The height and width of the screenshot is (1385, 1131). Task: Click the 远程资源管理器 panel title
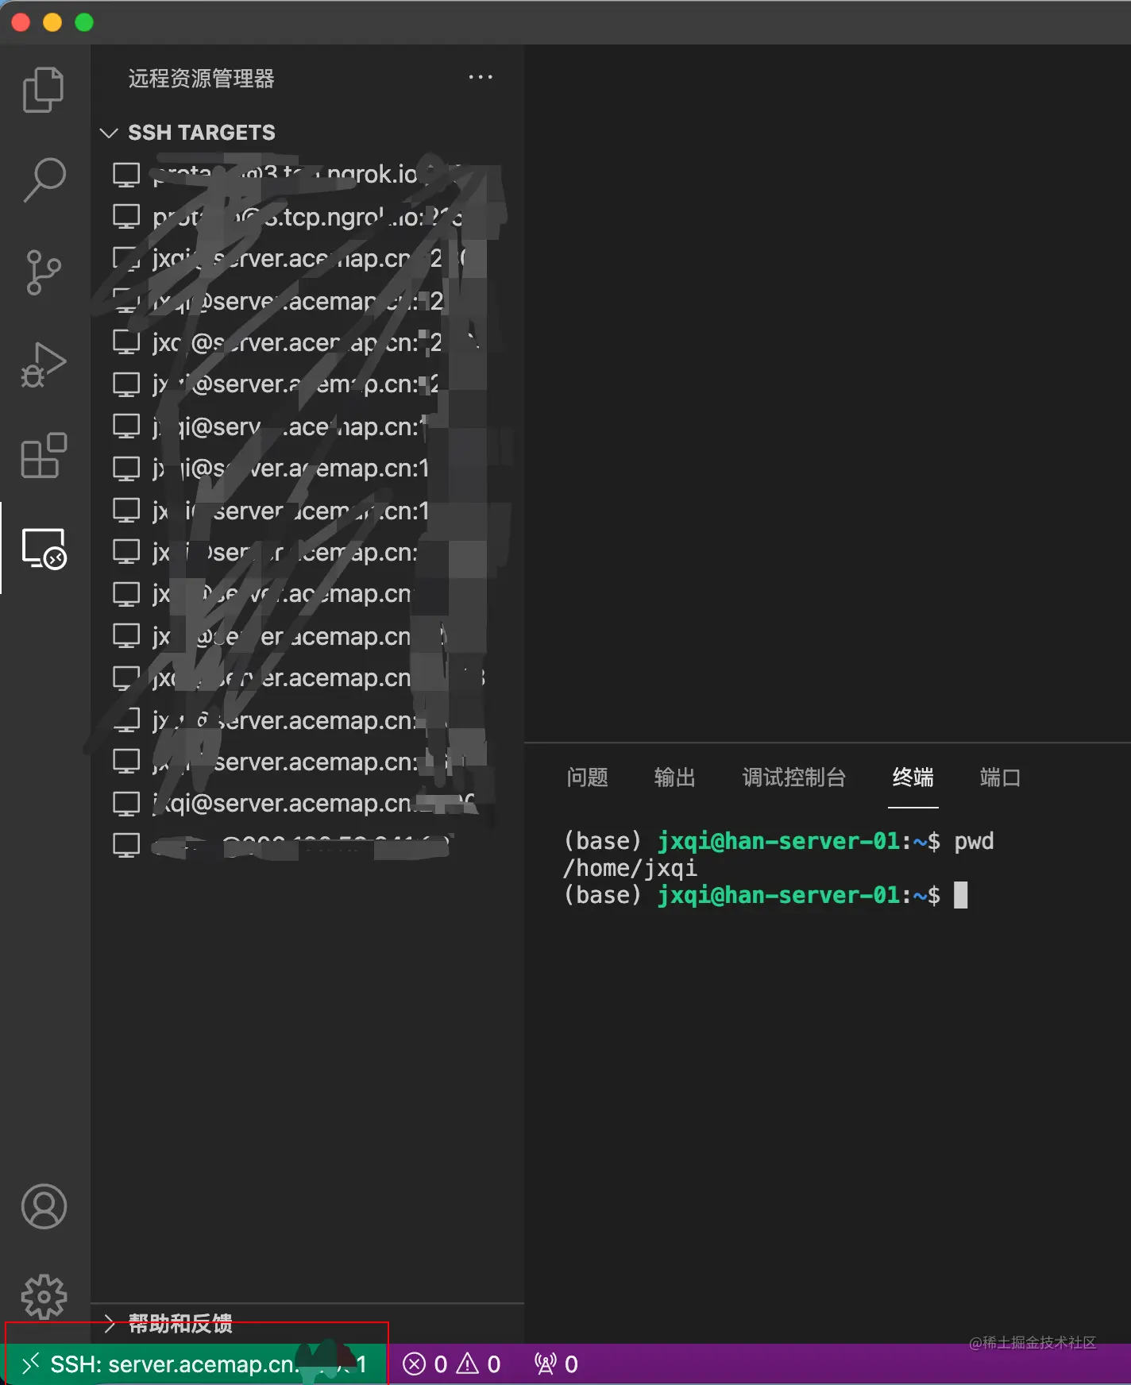coord(201,78)
